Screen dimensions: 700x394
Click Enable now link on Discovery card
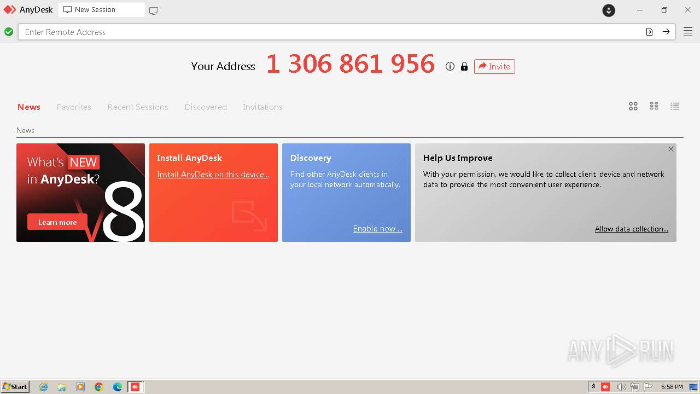pos(377,229)
